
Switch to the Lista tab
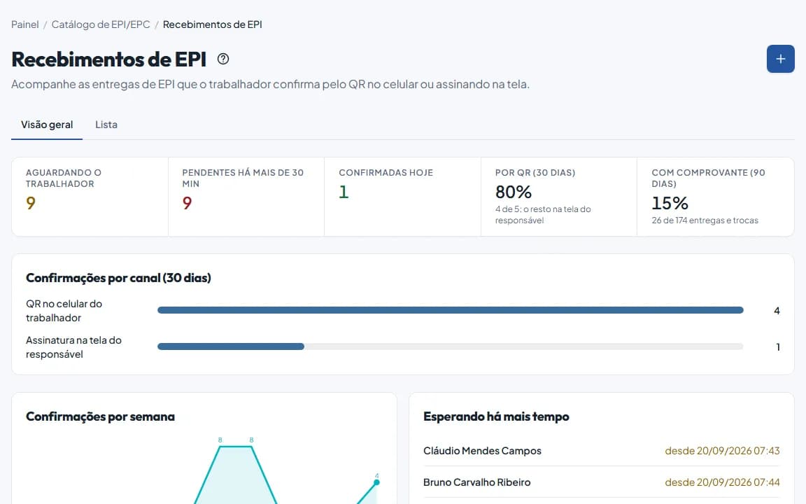[106, 125]
